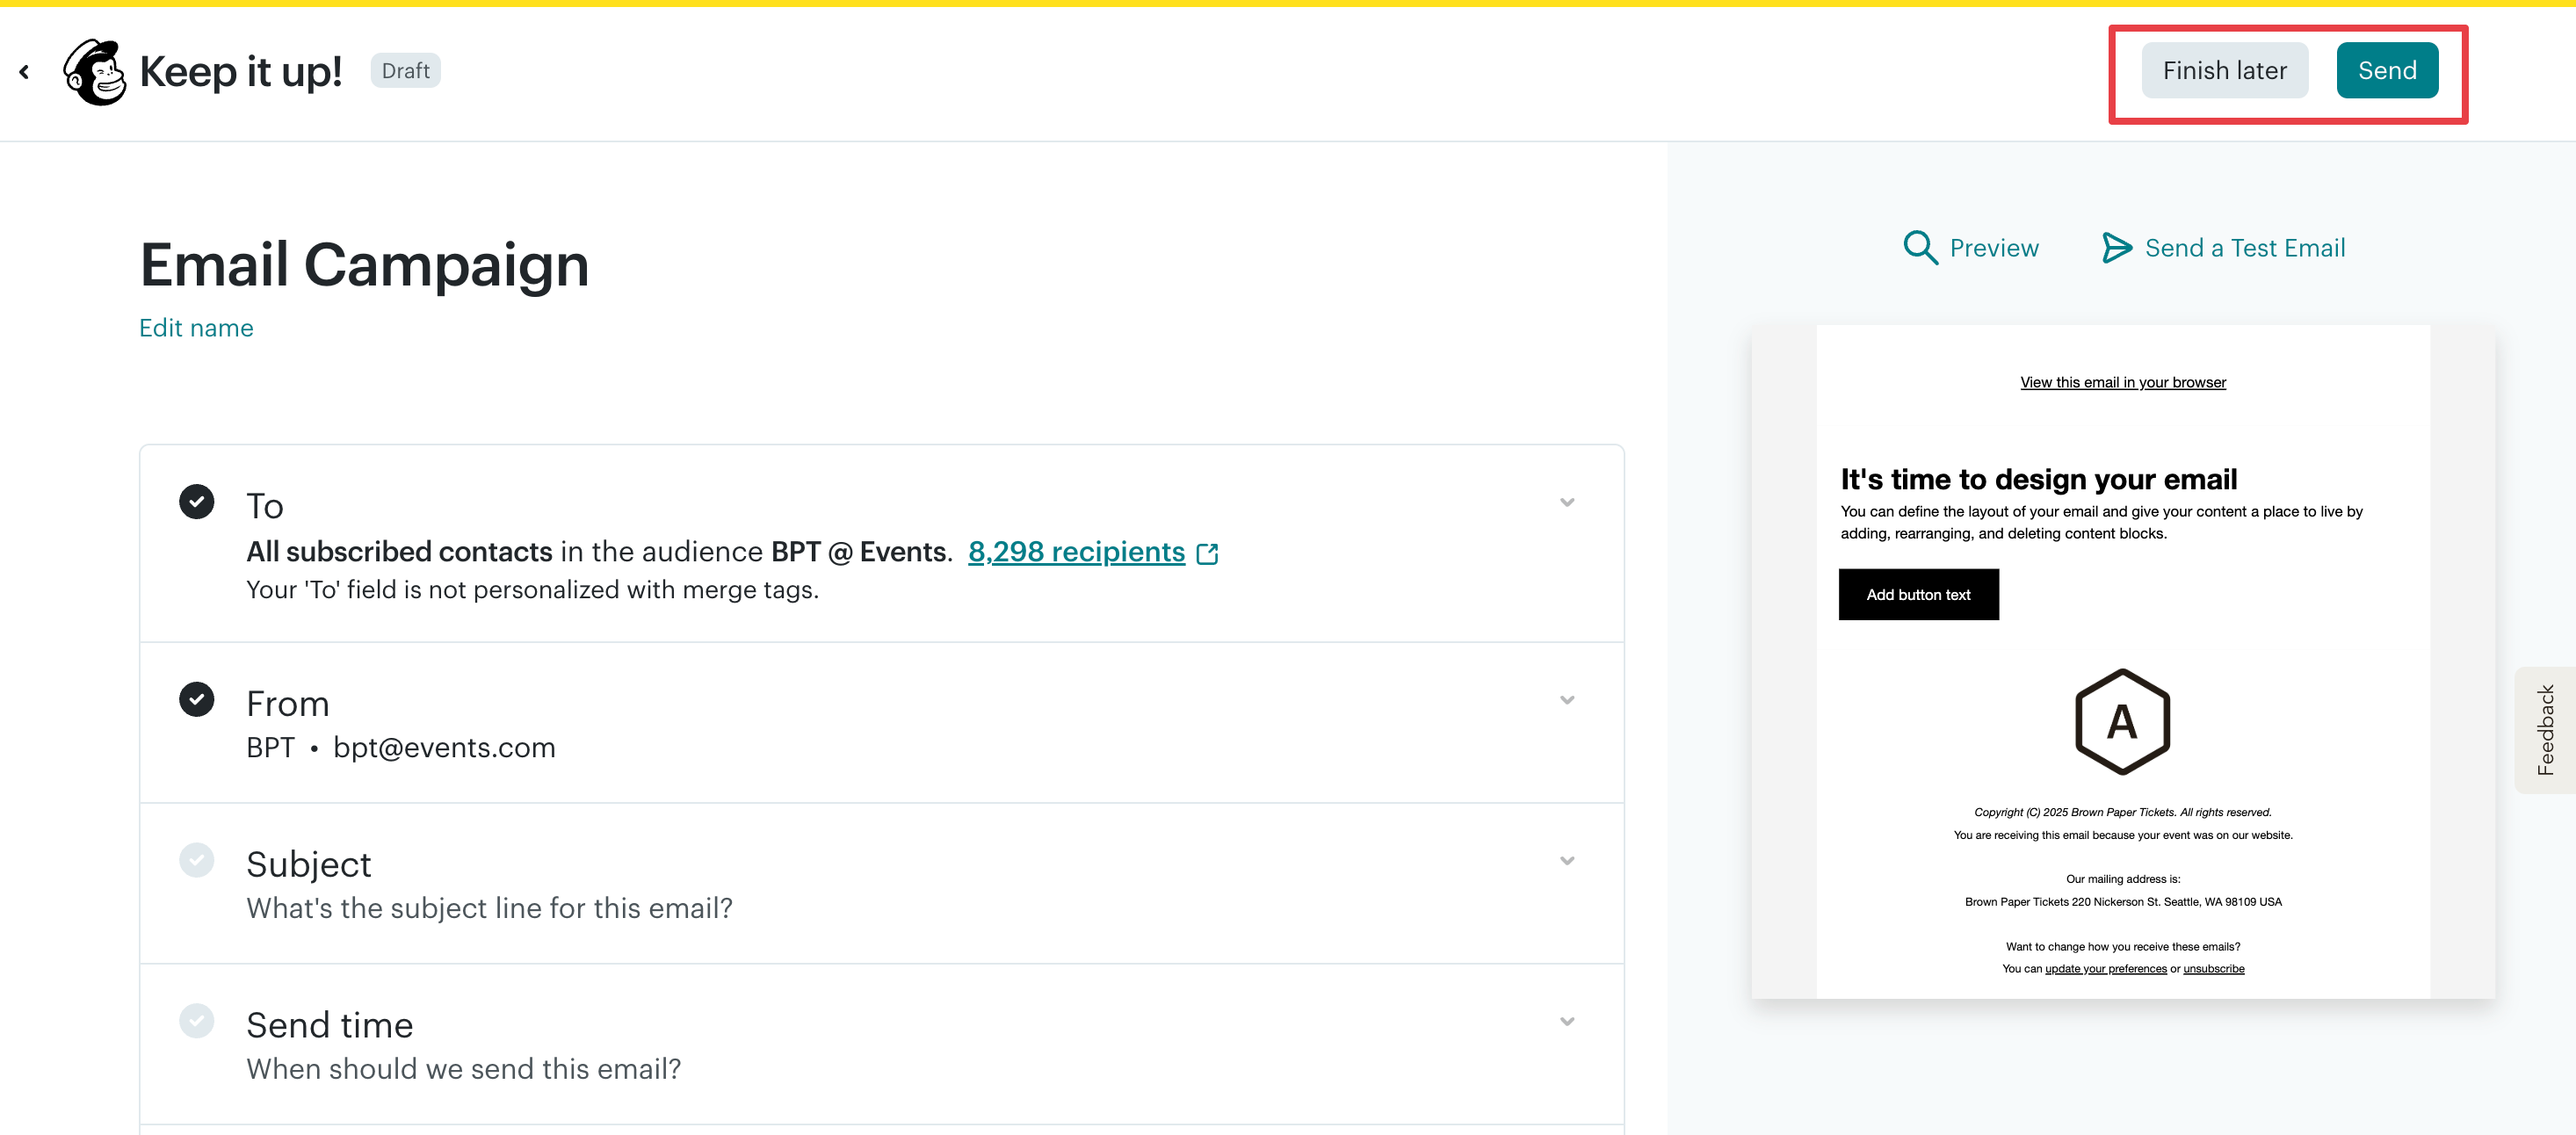Expand the Subject section chevron
Screen dimensions: 2576x1135
click(1567, 861)
